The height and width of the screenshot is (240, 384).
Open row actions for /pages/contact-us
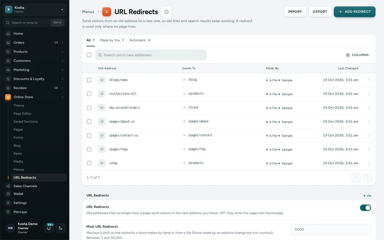(x=369, y=135)
